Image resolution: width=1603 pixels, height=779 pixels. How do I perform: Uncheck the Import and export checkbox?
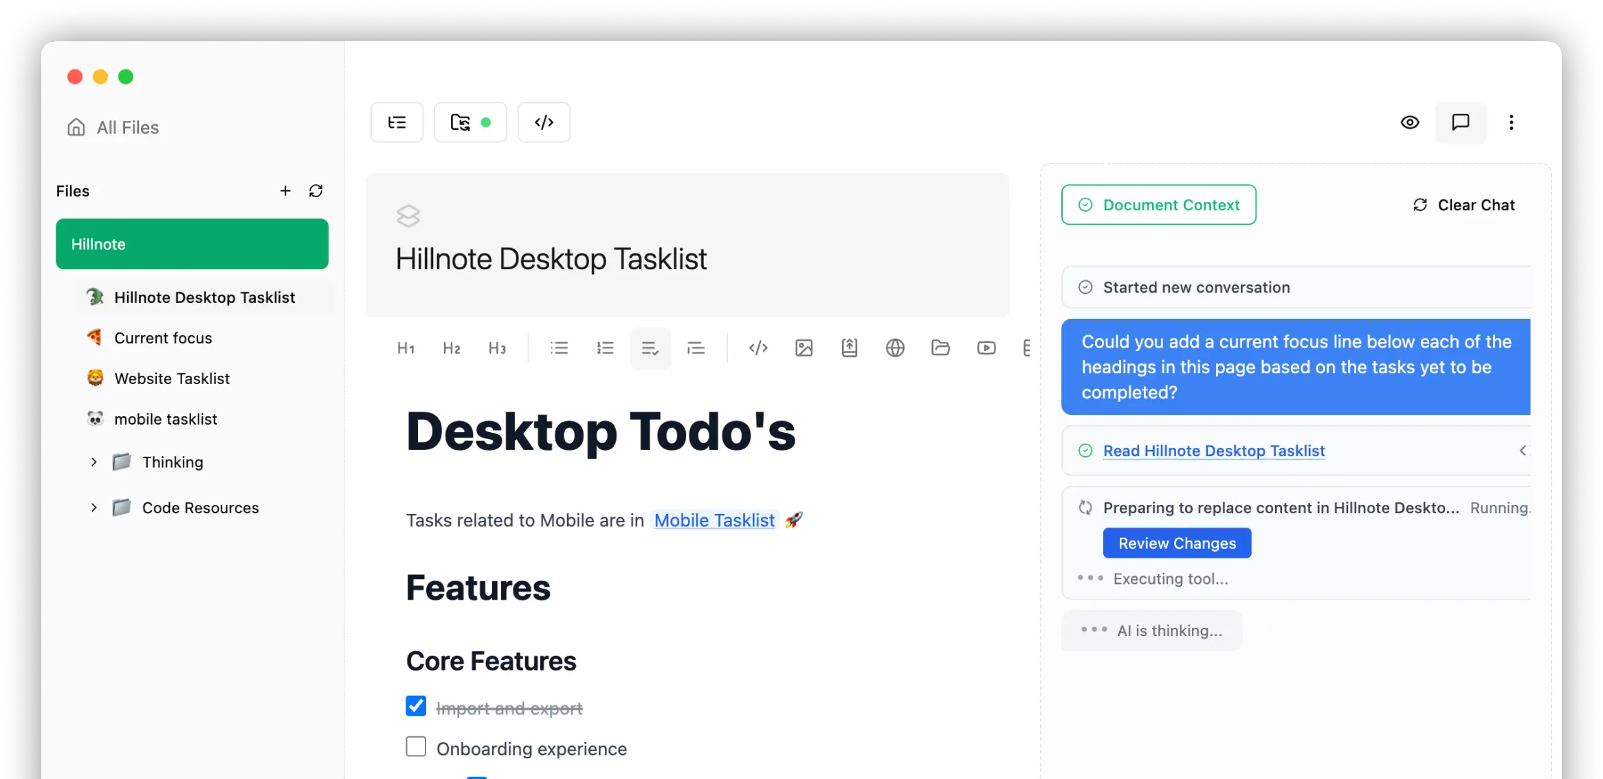(416, 706)
